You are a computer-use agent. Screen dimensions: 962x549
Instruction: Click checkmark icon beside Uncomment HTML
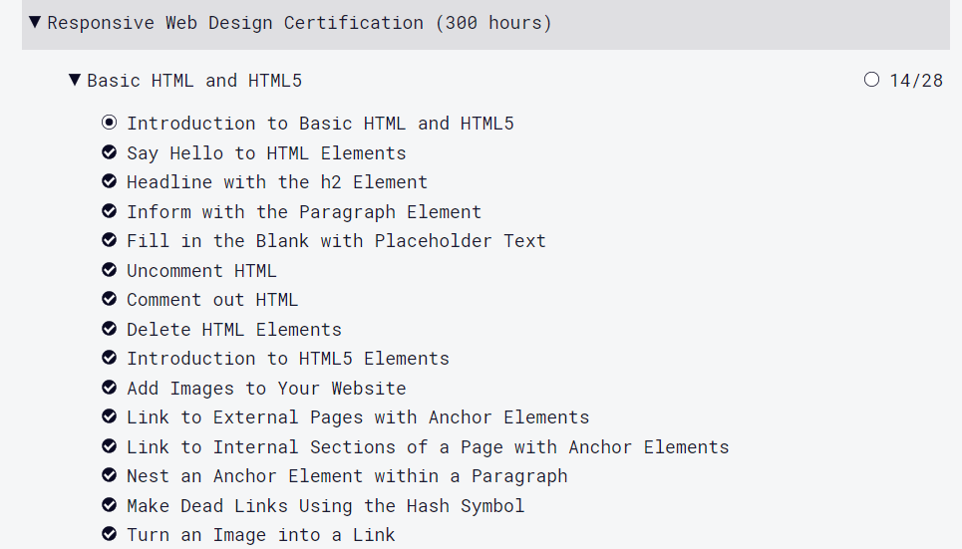coord(110,270)
